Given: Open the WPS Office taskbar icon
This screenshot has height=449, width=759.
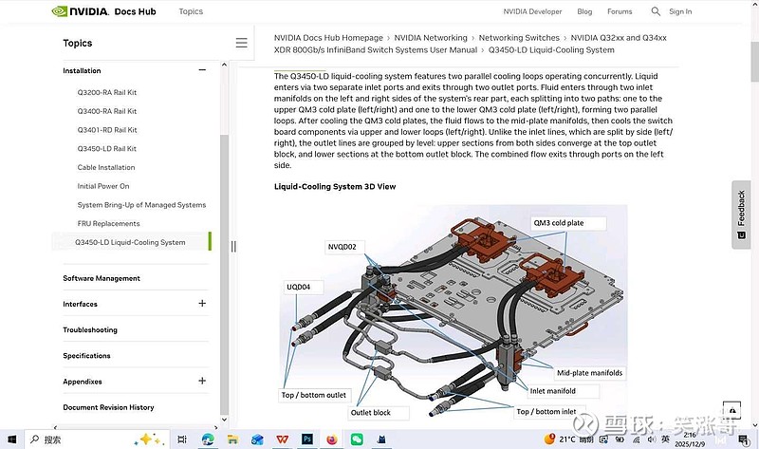Looking at the screenshot, I should point(283,440).
